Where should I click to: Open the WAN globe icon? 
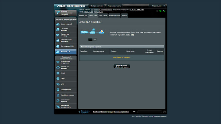pyautogui.click(x=58, y=73)
